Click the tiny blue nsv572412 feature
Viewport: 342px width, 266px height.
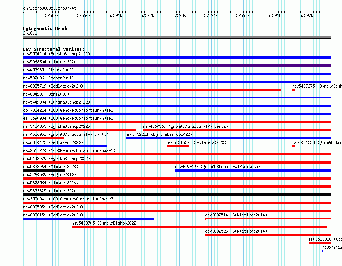pyautogui.click(x=322, y=251)
